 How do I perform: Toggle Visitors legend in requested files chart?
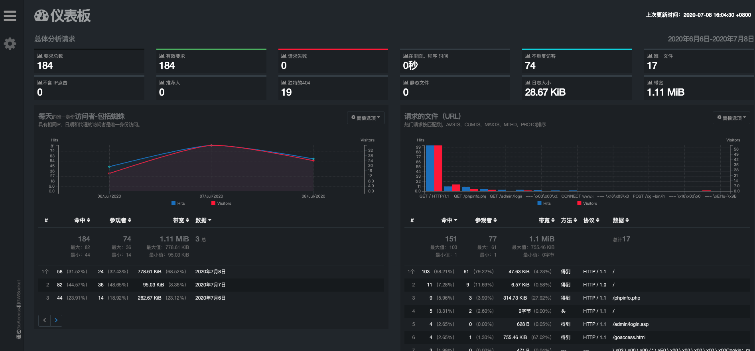[587, 203]
